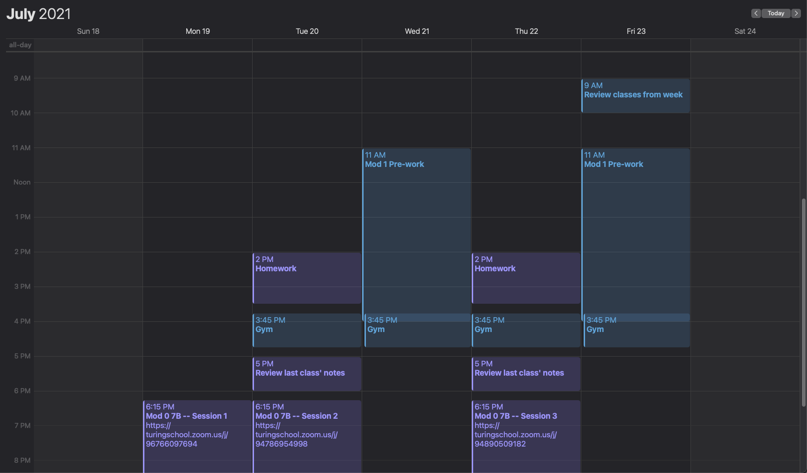Screen dimensions: 807x473
Task: Jump to the current date with Today
Action: point(776,13)
